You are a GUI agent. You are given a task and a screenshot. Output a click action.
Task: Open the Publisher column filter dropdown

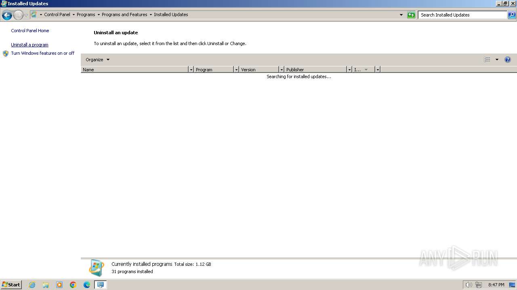pos(349,70)
